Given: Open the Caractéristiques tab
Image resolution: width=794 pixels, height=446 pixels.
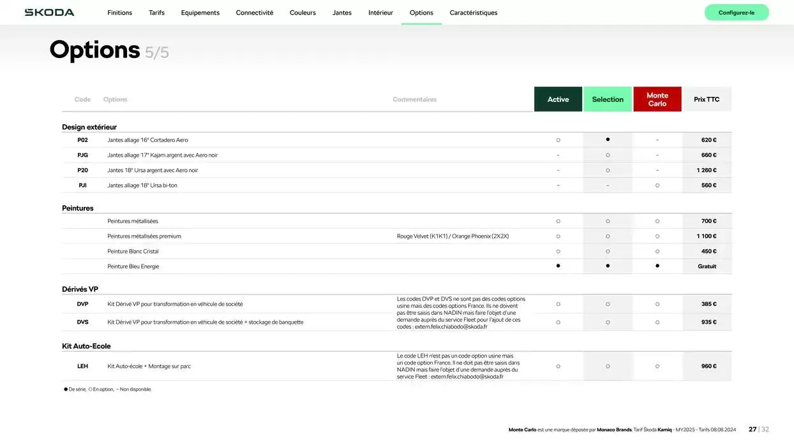Looking at the screenshot, I should pyautogui.click(x=473, y=13).
